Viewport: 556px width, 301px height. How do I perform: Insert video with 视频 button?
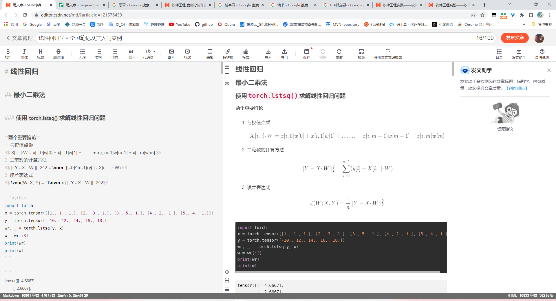tap(188, 54)
